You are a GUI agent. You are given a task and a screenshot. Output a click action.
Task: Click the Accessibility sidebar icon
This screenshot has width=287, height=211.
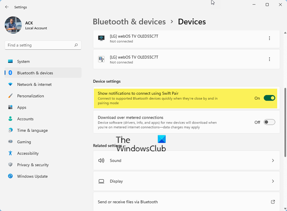[x=10, y=154]
